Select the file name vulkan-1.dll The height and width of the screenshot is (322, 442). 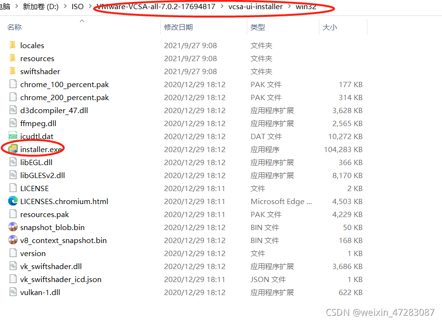[x=40, y=292]
